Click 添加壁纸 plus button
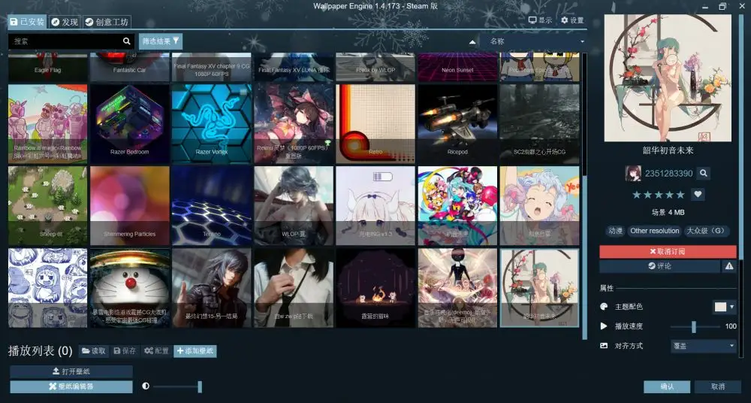 coord(195,351)
